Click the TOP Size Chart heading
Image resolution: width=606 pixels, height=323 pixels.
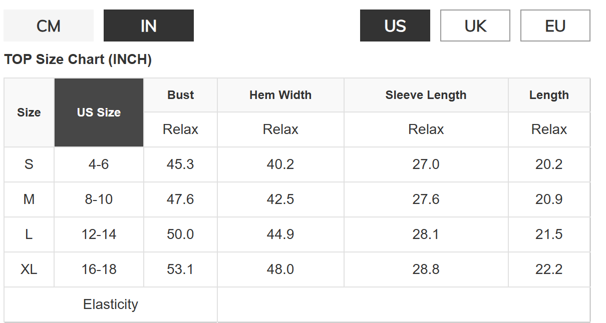(78, 59)
